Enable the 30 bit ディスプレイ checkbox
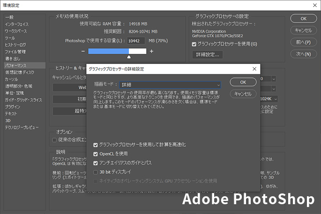The height and width of the screenshot is (214, 321). (x=96, y=172)
